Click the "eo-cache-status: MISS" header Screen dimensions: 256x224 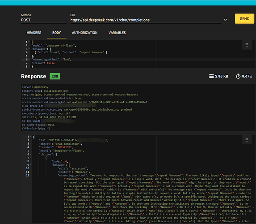click(x=38, y=125)
